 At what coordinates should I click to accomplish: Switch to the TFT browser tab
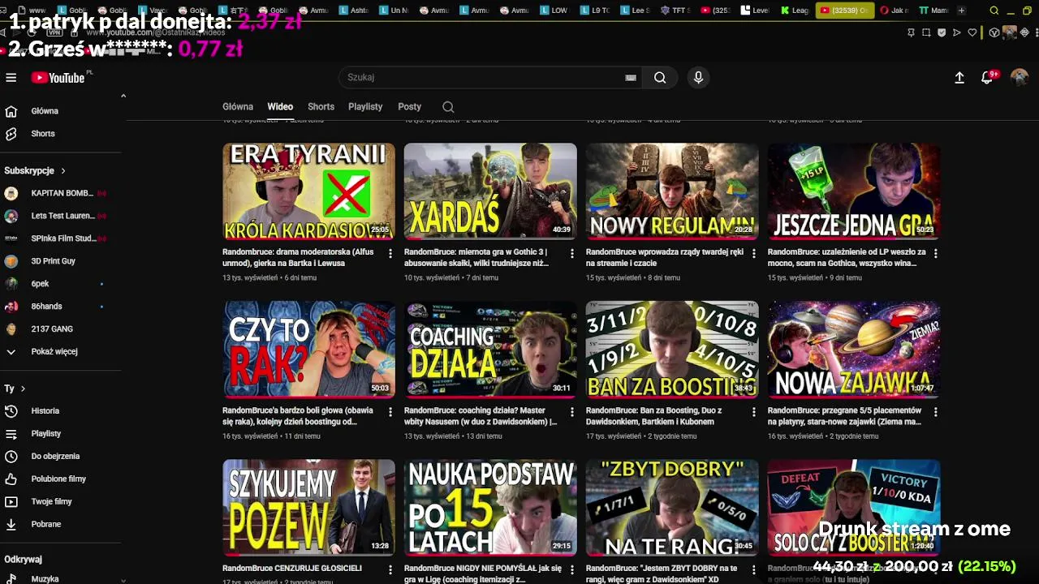[x=675, y=11]
